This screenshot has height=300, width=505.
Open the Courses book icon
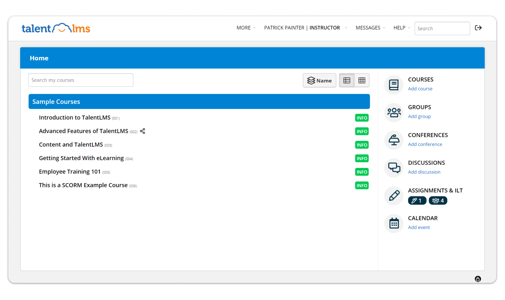[x=394, y=85]
